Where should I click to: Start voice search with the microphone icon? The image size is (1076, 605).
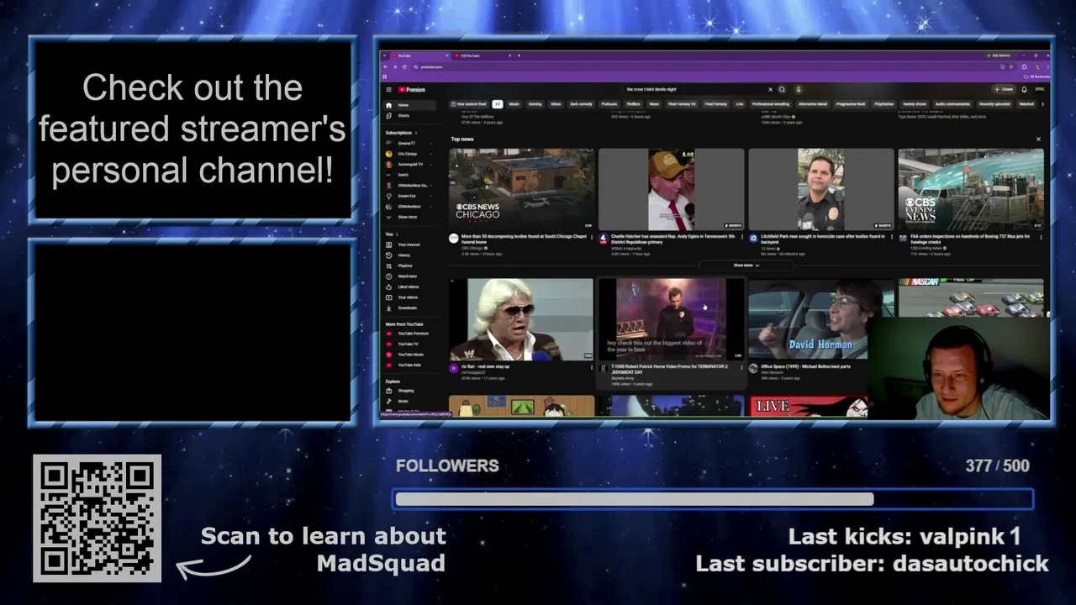click(x=799, y=89)
